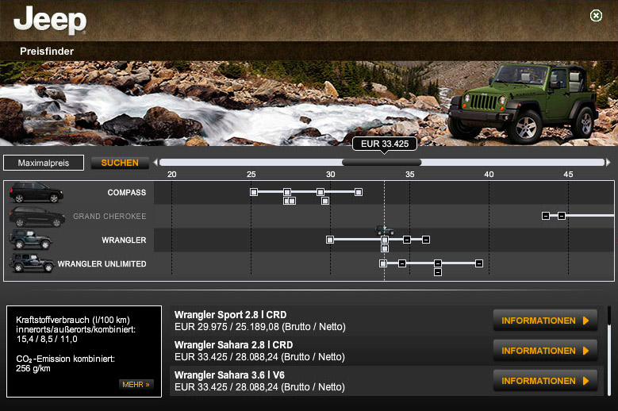This screenshot has height=411, width=618.
Task: Choose the Wrangler Unlimited vehicle icon
Action: point(32,263)
